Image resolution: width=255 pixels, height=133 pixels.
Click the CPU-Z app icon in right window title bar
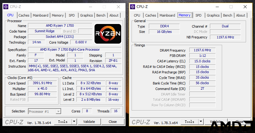pos(133,7)
